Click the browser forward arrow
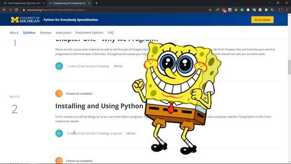Viewport: 291px width, 164px height. point(10,10)
